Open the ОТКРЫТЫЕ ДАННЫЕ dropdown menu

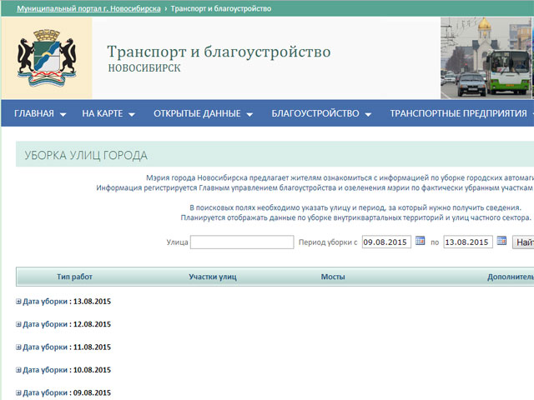[x=203, y=113]
